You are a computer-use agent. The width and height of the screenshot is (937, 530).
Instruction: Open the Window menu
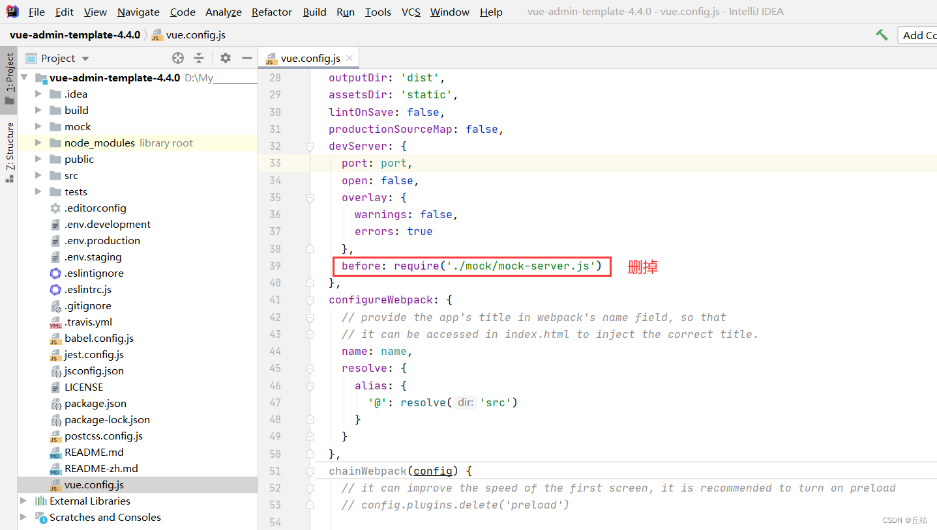450,12
